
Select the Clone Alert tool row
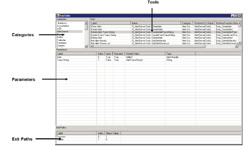(x=164, y=26)
